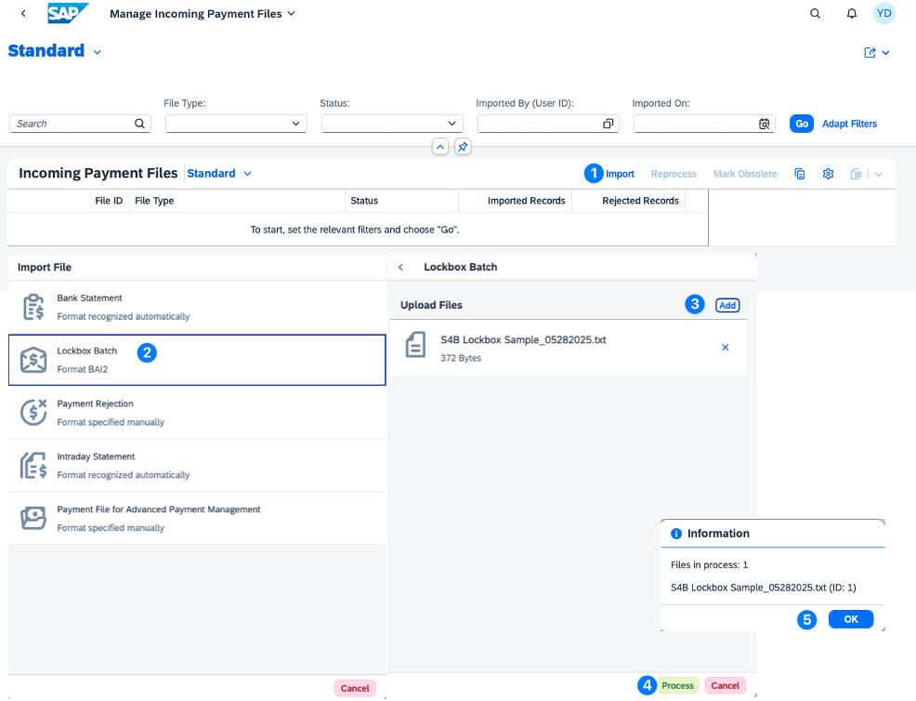This screenshot has width=916, height=701.
Task: Click the Go button
Action: coord(802,124)
